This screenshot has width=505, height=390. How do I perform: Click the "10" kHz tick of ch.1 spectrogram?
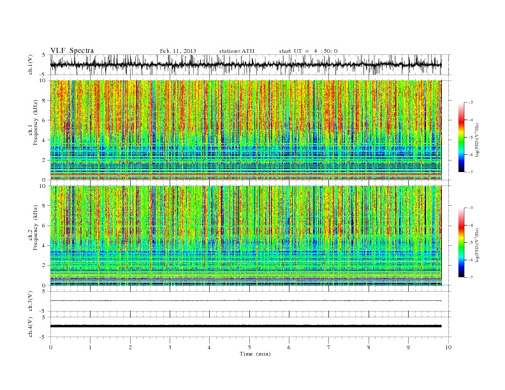tap(43, 80)
